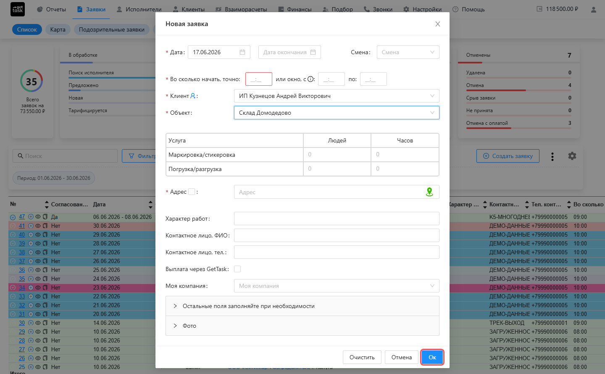Open calendar icon in Дата окончания field

pos(313,52)
